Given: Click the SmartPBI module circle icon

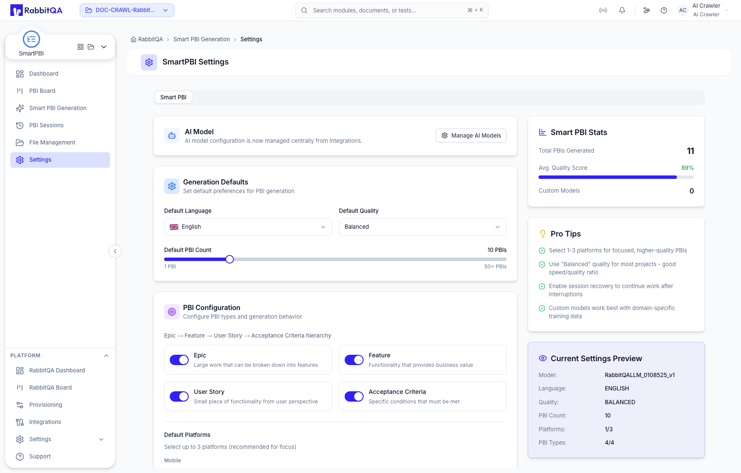Looking at the screenshot, I should (31, 39).
